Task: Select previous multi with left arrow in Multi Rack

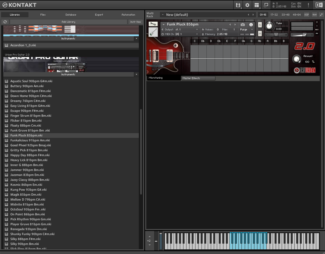Action: [x=248, y=15]
